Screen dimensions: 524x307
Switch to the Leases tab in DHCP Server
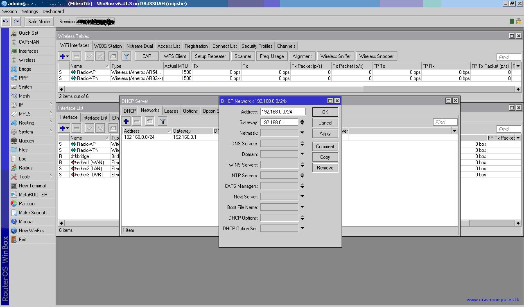click(x=171, y=111)
